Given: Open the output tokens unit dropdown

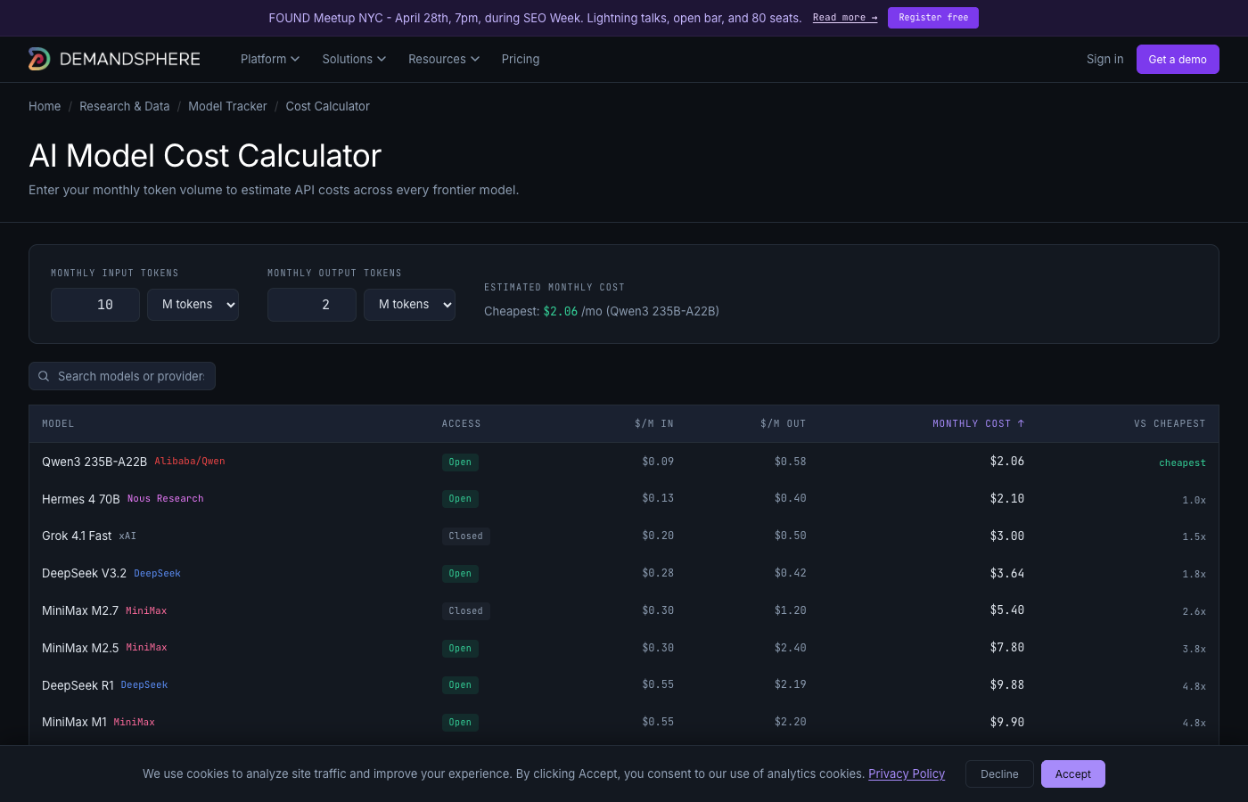Looking at the screenshot, I should coord(409,304).
